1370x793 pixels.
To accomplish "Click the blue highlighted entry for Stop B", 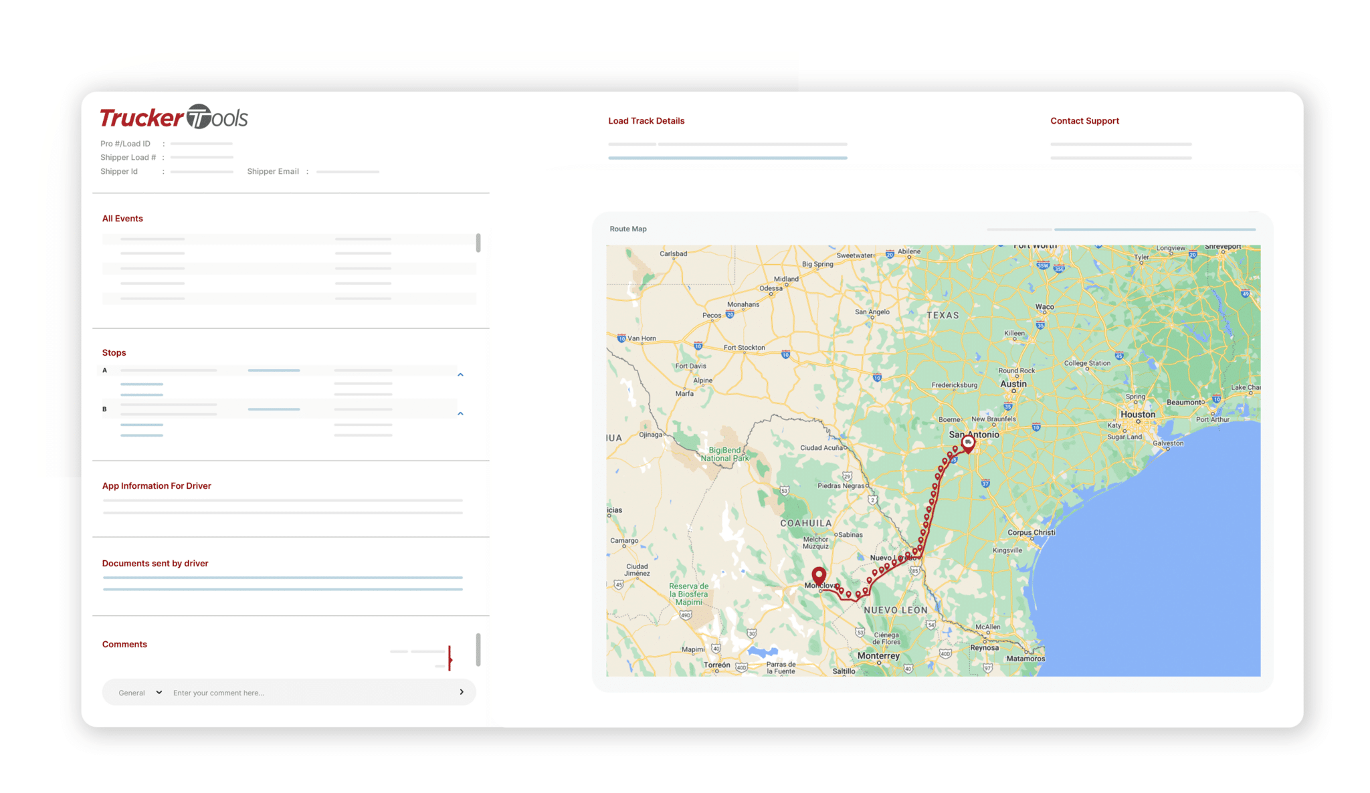I will click(274, 408).
